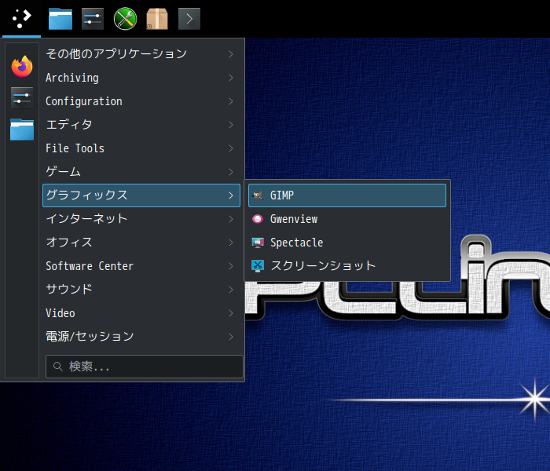
Task: Expand the arrow beside Configuration
Action: [231, 101]
